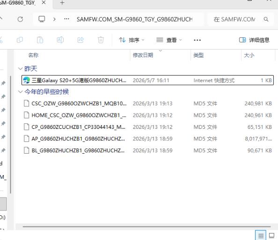Expand hidden path breadcrumbs ellipsis
The width and height of the screenshot is (278, 240).
(x=66, y=19)
